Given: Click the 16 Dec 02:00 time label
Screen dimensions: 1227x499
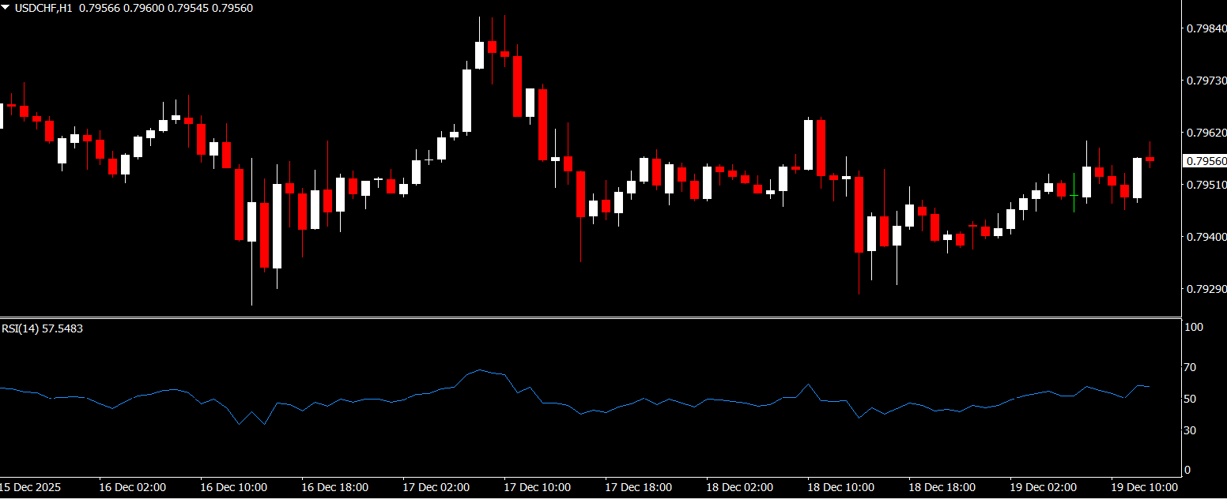Looking at the screenshot, I should point(132,487).
